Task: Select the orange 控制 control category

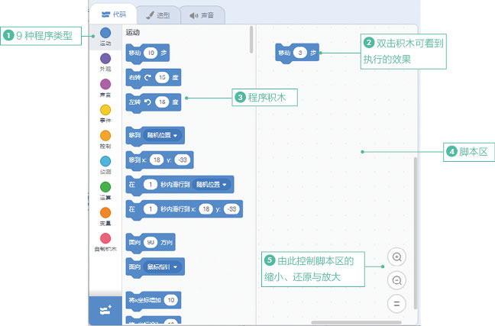Action: click(x=105, y=136)
